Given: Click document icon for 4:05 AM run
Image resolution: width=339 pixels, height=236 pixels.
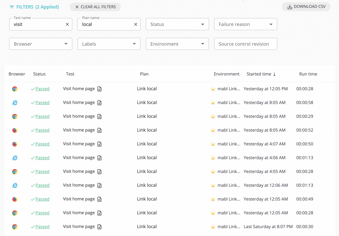Looking at the screenshot, I should coord(100,172).
